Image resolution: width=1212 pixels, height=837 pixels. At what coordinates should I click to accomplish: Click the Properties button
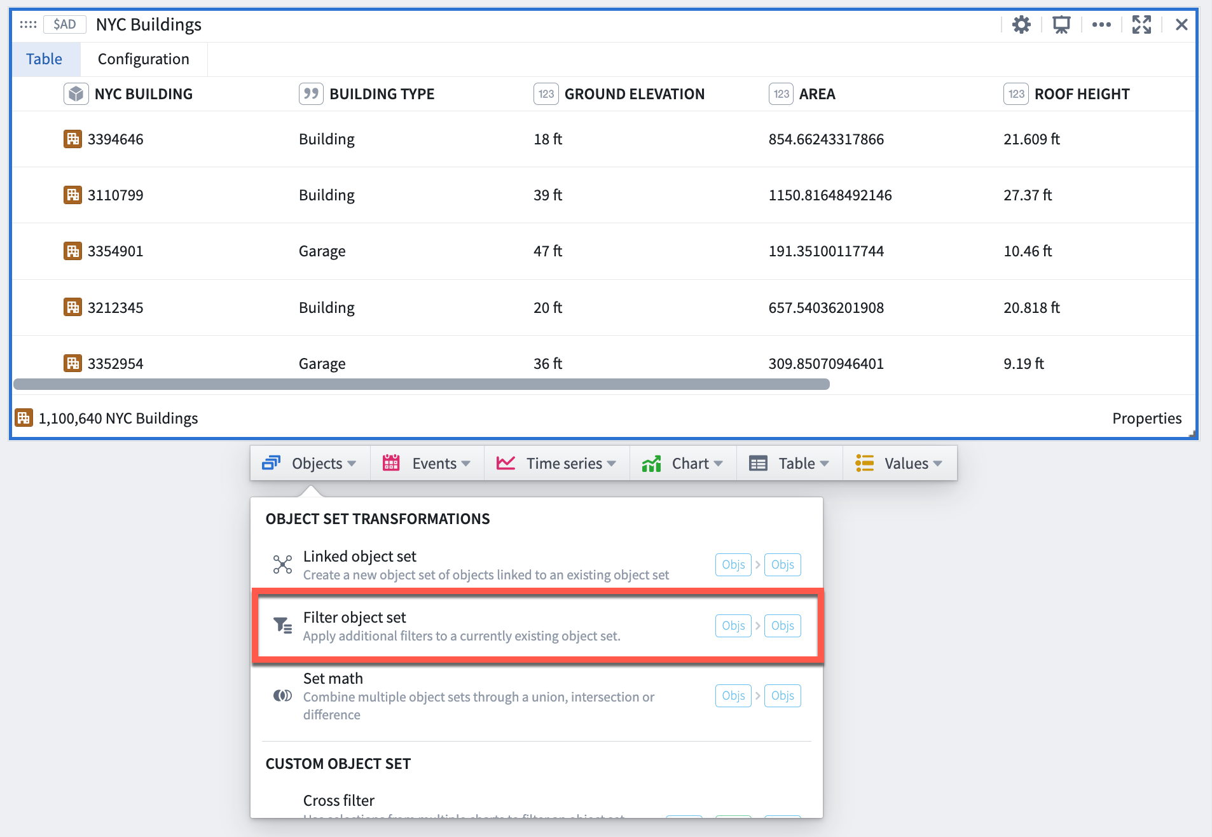pos(1147,418)
